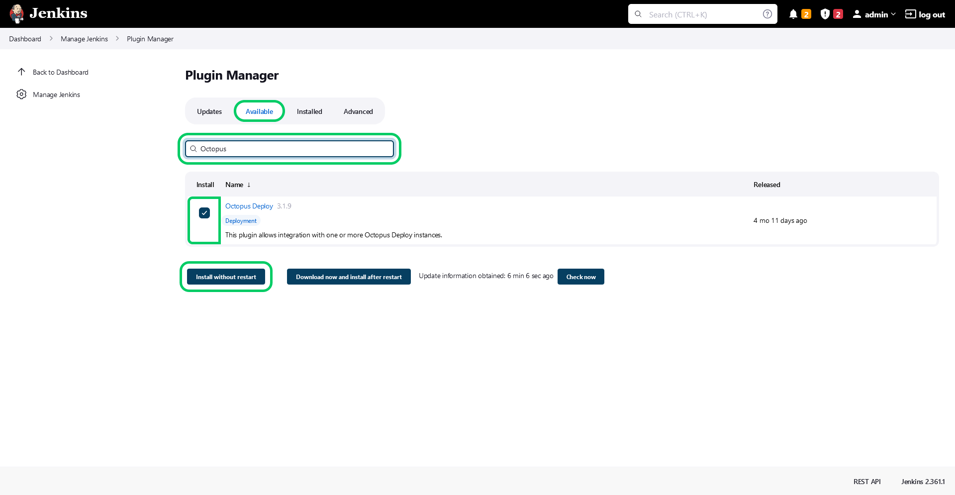Click the Plugin Manager page heading

232,75
